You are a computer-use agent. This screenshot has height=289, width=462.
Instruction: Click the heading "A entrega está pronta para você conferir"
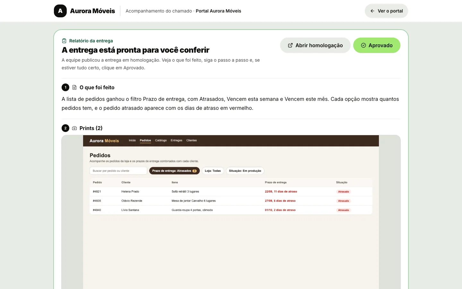point(135,50)
